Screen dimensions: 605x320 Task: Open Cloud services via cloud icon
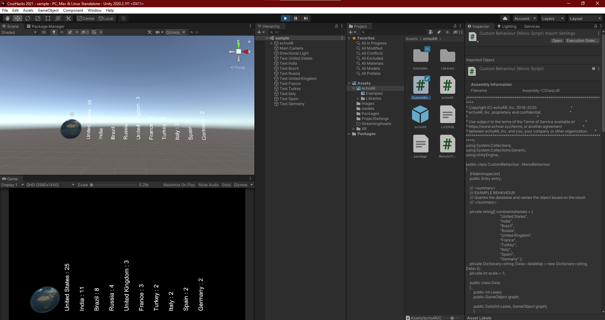505,18
